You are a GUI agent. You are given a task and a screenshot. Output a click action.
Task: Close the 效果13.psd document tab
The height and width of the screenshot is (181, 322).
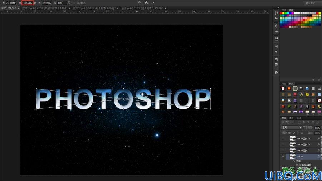coord(69,8)
